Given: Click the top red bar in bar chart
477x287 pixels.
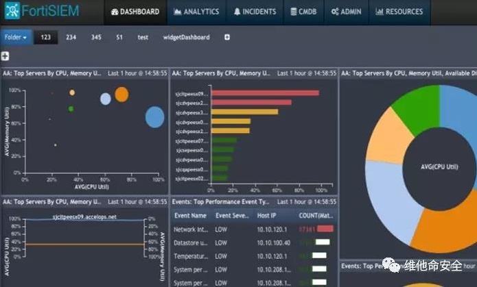Looking at the screenshot, I should [264, 93].
